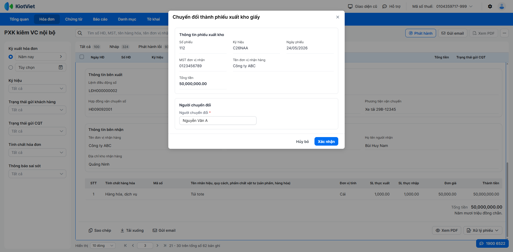Open the Danh mục menu

[x=127, y=19]
